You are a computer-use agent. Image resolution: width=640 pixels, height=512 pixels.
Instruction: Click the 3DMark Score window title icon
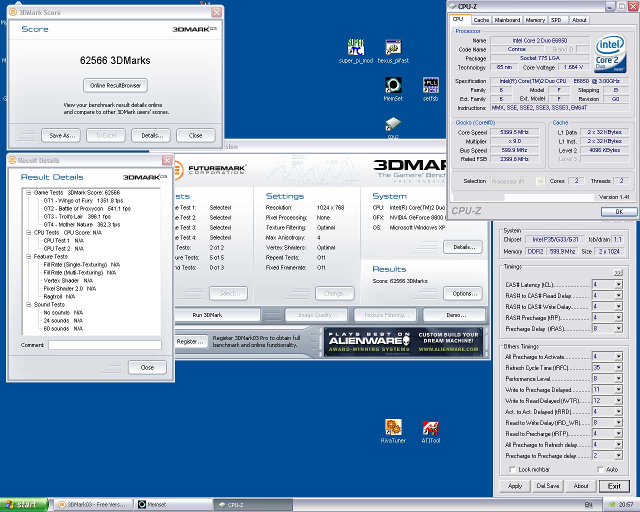[x=13, y=12]
